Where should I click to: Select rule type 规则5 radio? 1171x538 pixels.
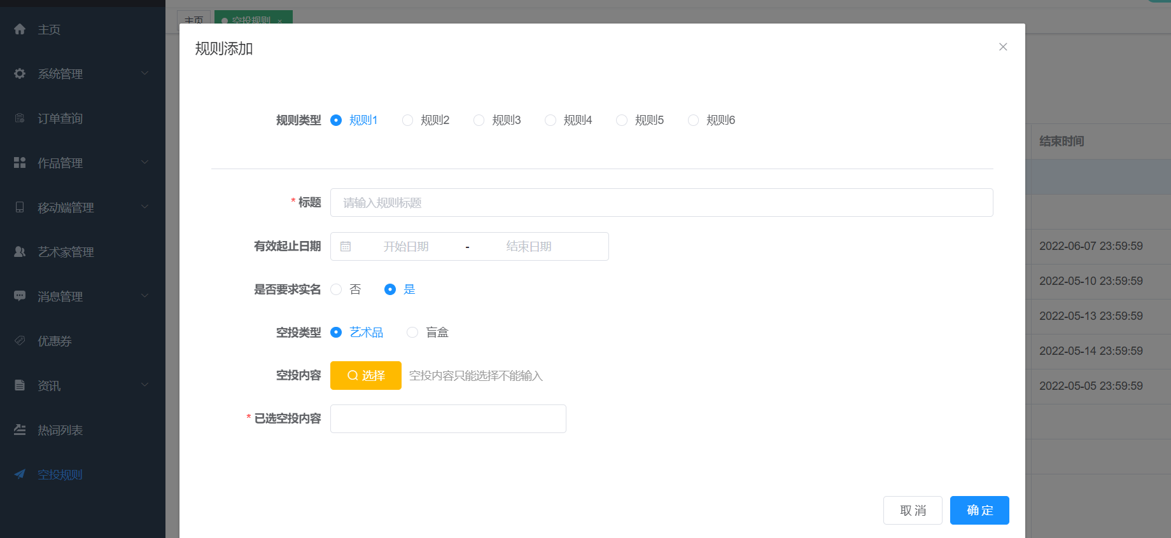[622, 120]
